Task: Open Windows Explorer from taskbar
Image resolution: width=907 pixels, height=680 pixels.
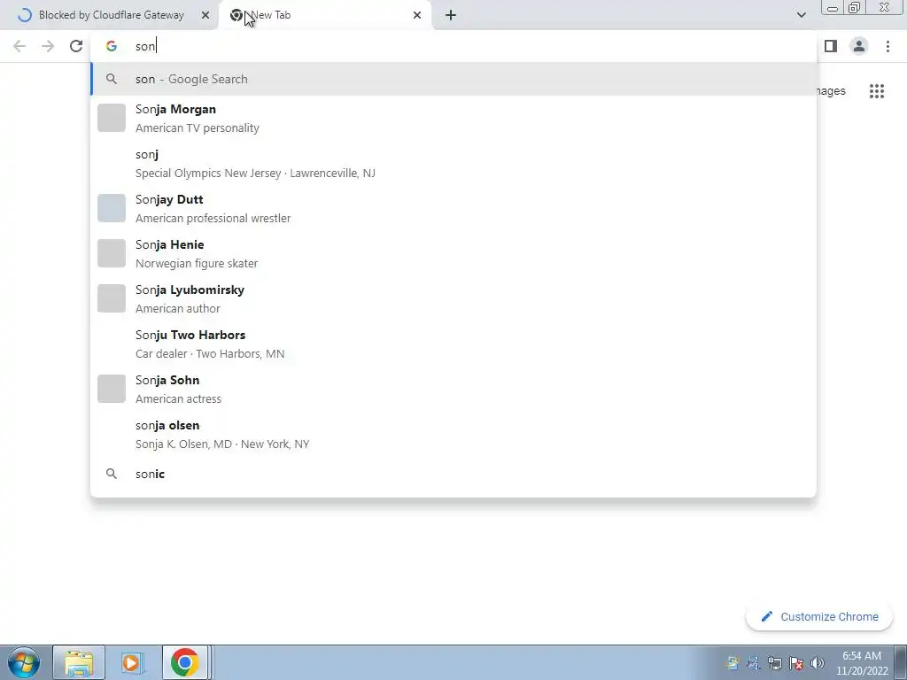Action: pos(79,662)
